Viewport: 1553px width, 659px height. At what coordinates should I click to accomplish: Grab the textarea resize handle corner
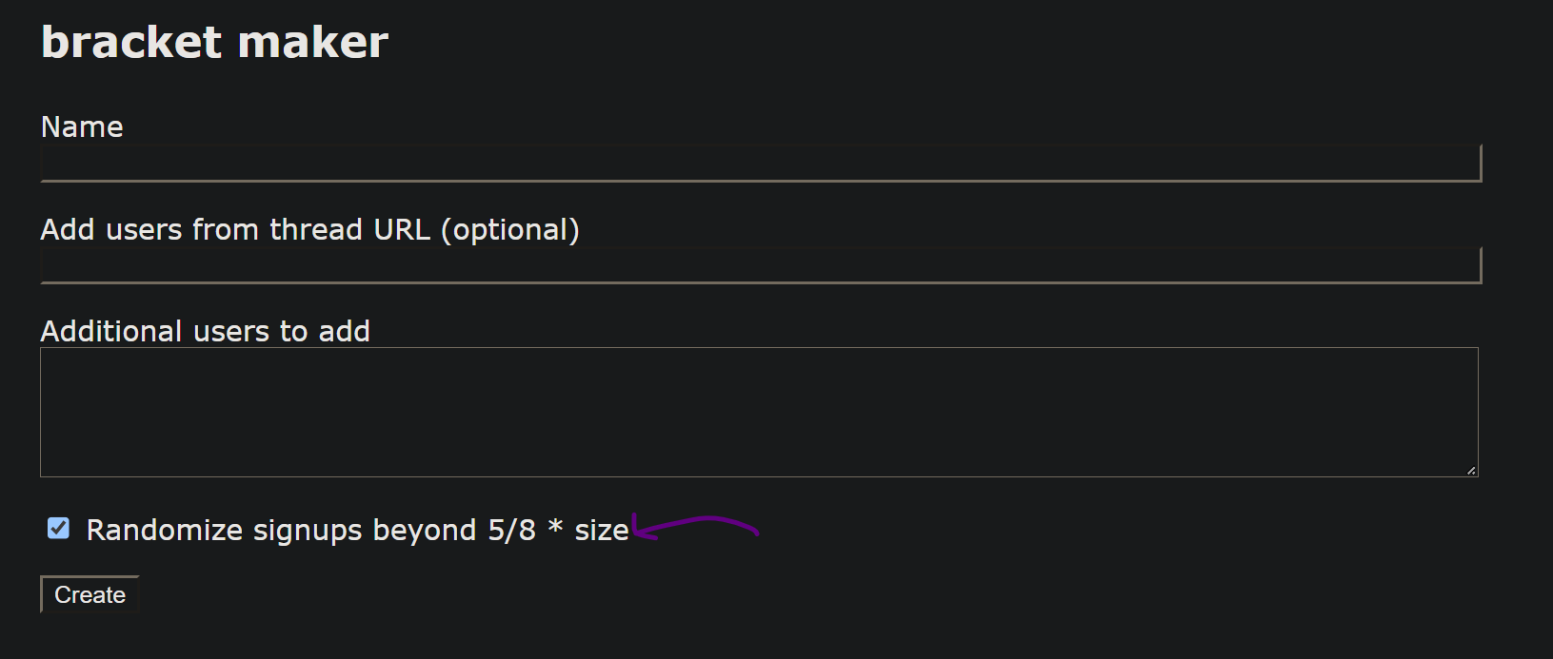point(1471,470)
